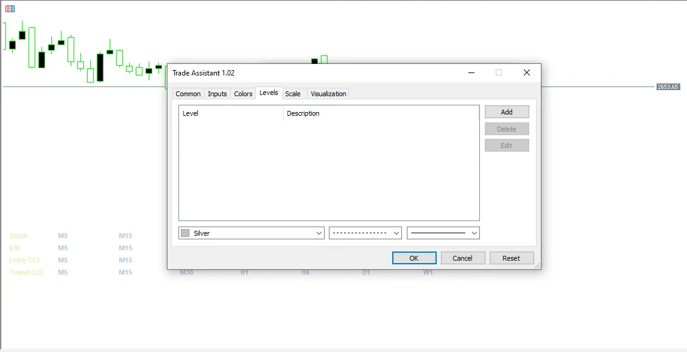
Task: Open the line width dropdown
Action: pyautogui.click(x=443, y=233)
